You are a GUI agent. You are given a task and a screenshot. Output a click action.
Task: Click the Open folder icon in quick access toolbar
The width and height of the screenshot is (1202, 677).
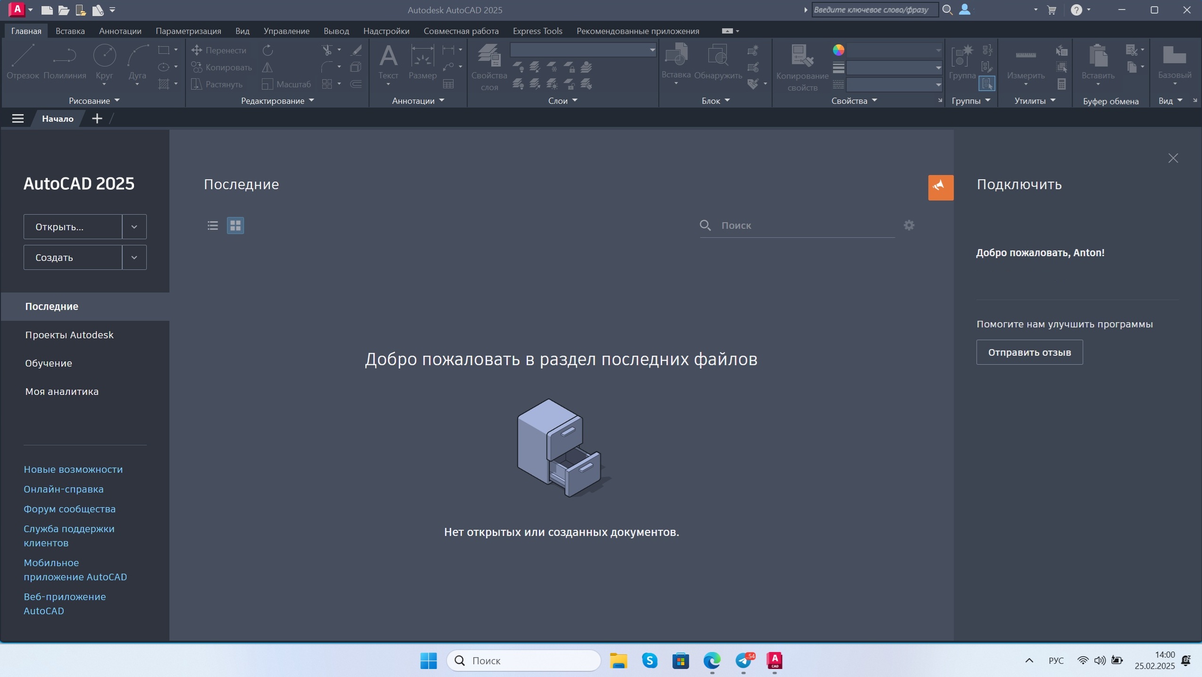point(64,10)
